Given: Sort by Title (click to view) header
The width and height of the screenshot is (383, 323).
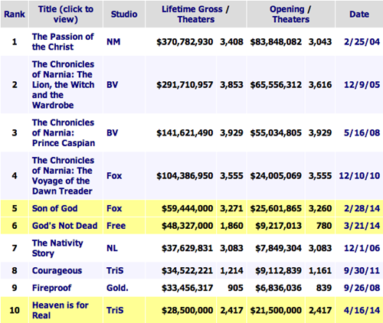Looking at the screenshot, I should click(x=66, y=14).
